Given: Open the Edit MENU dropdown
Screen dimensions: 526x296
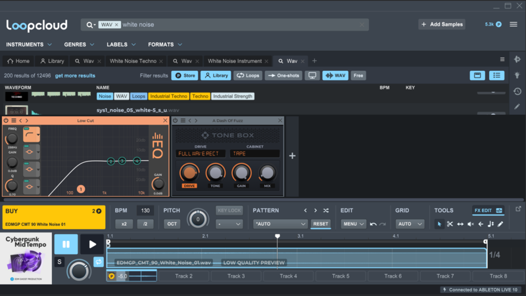Looking at the screenshot, I should tap(353, 224).
